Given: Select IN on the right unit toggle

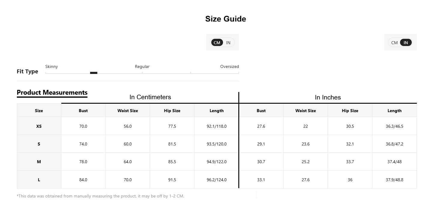Looking at the screenshot, I should tap(406, 43).
